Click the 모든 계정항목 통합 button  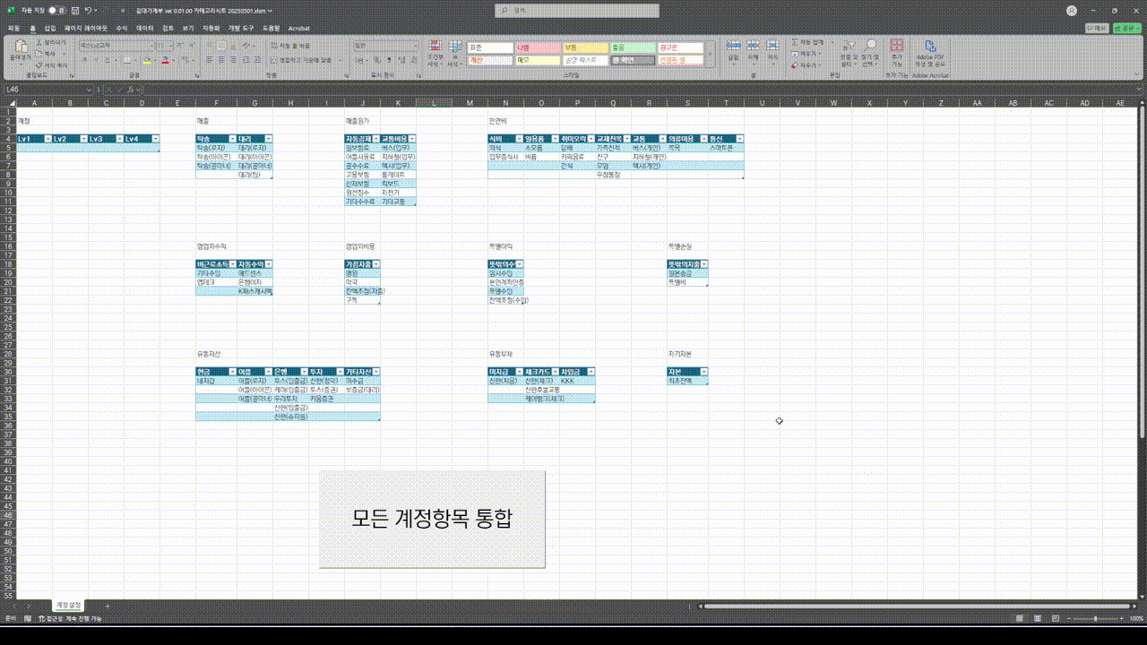pyautogui.click(x=432, y=518)
